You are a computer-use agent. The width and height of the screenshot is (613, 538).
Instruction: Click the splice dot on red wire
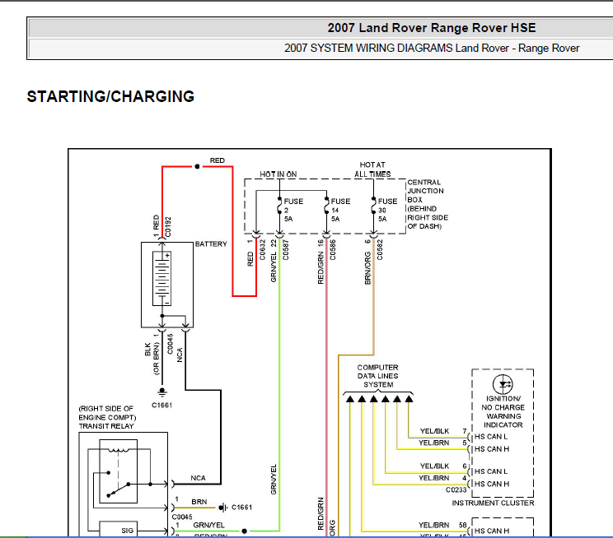(x=197, y=167)
